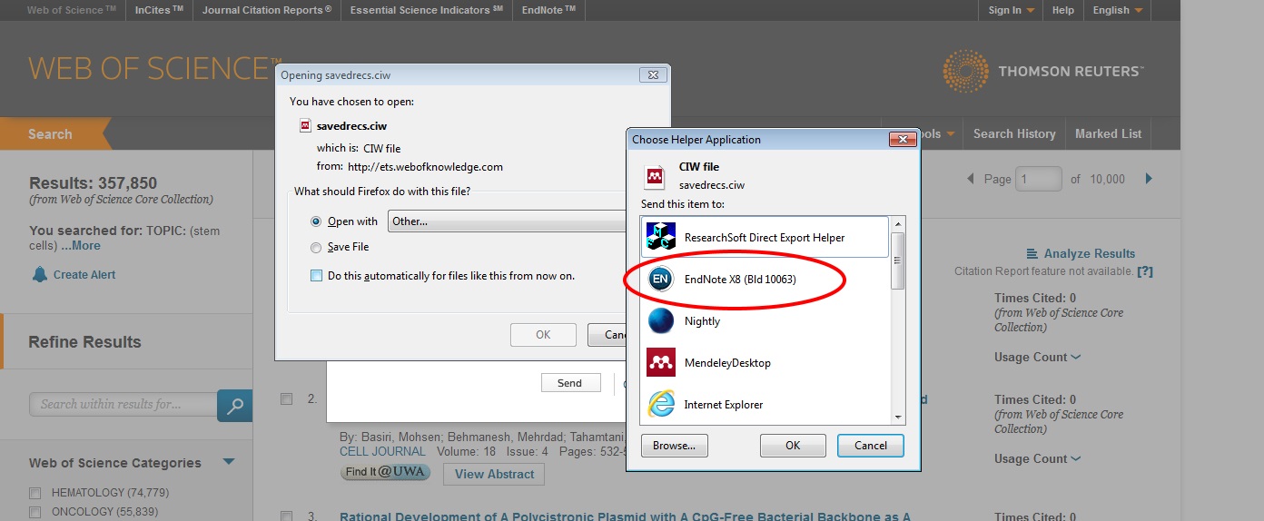Go to the next results page arrow

pyautogui.click(x=1149, y=179)
